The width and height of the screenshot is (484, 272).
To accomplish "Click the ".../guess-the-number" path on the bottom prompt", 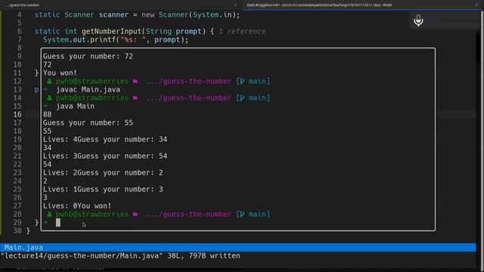I will point(188,215).
